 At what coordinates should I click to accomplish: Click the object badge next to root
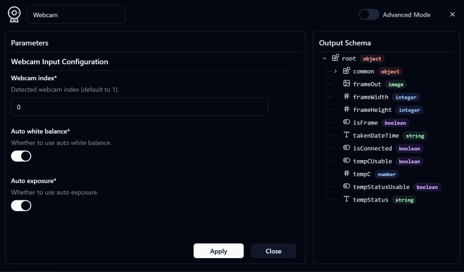(x=372, y=59)
